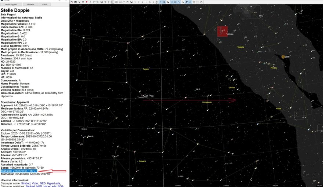Toggle the VO toolbar button
The height and width of the screenshot is (187, 323).
tap(190, 2)
